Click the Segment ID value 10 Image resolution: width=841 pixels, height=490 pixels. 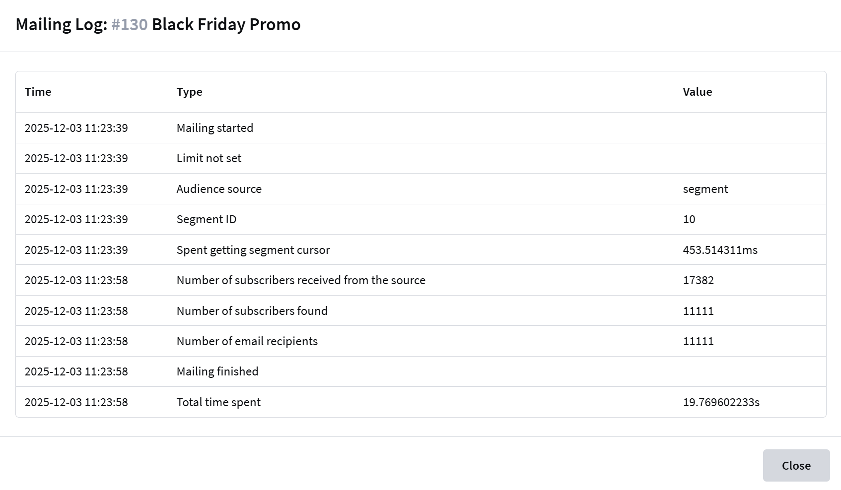[x=689, y=219]
